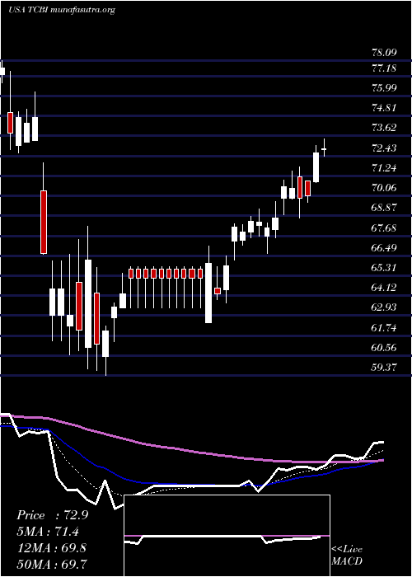Click the 78.09 price level label
The image size is (412, 577).
coord(384,53)
